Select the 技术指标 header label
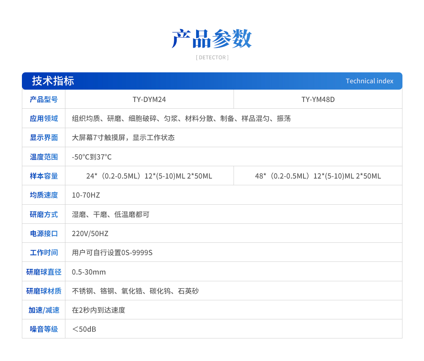This screenshot has height=361, width=424. tap(53, 81)
